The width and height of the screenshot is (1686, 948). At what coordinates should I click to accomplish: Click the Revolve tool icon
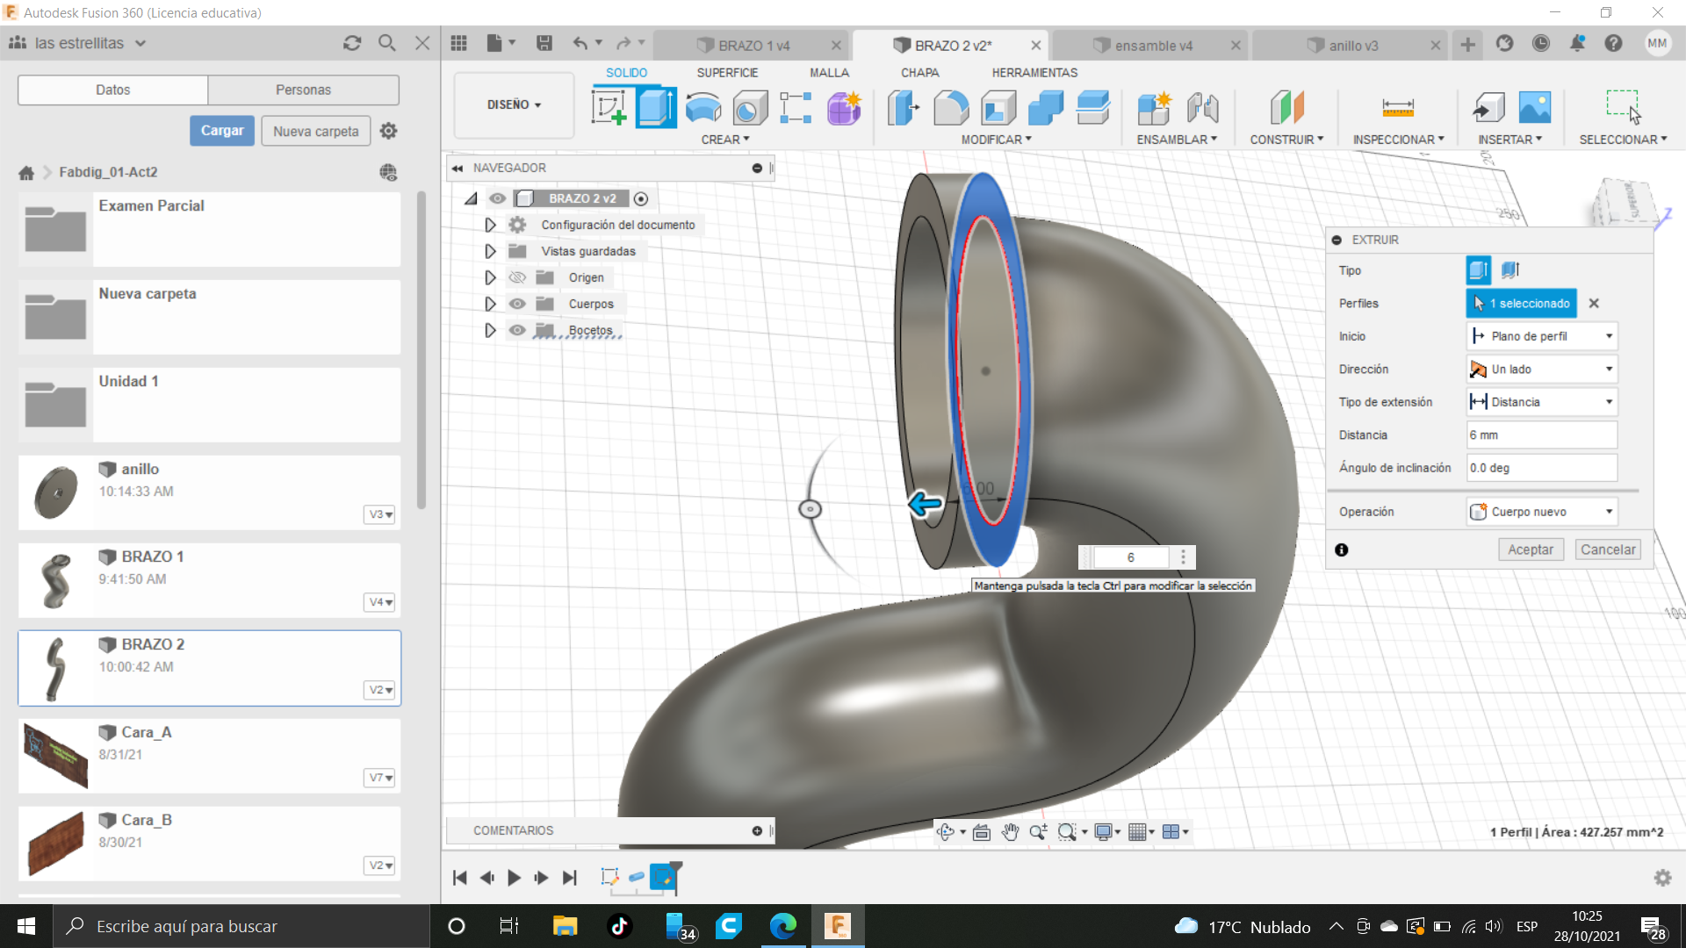tap(703, 108)
